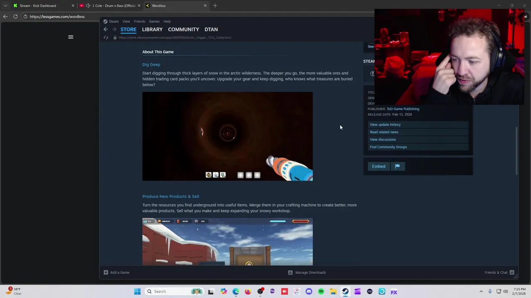Open the COMMUNITY tab
531x298 pixels.
[183, 29]
